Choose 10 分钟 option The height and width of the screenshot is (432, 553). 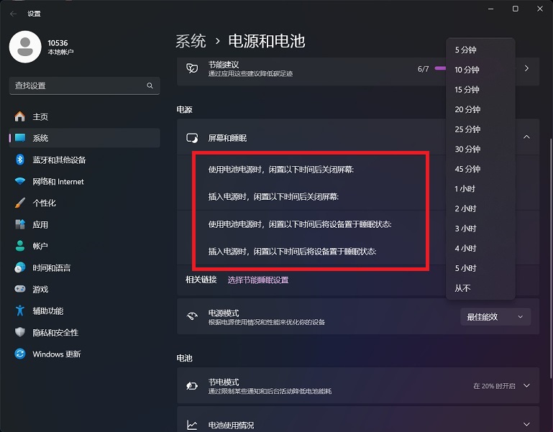pos(480,70)
